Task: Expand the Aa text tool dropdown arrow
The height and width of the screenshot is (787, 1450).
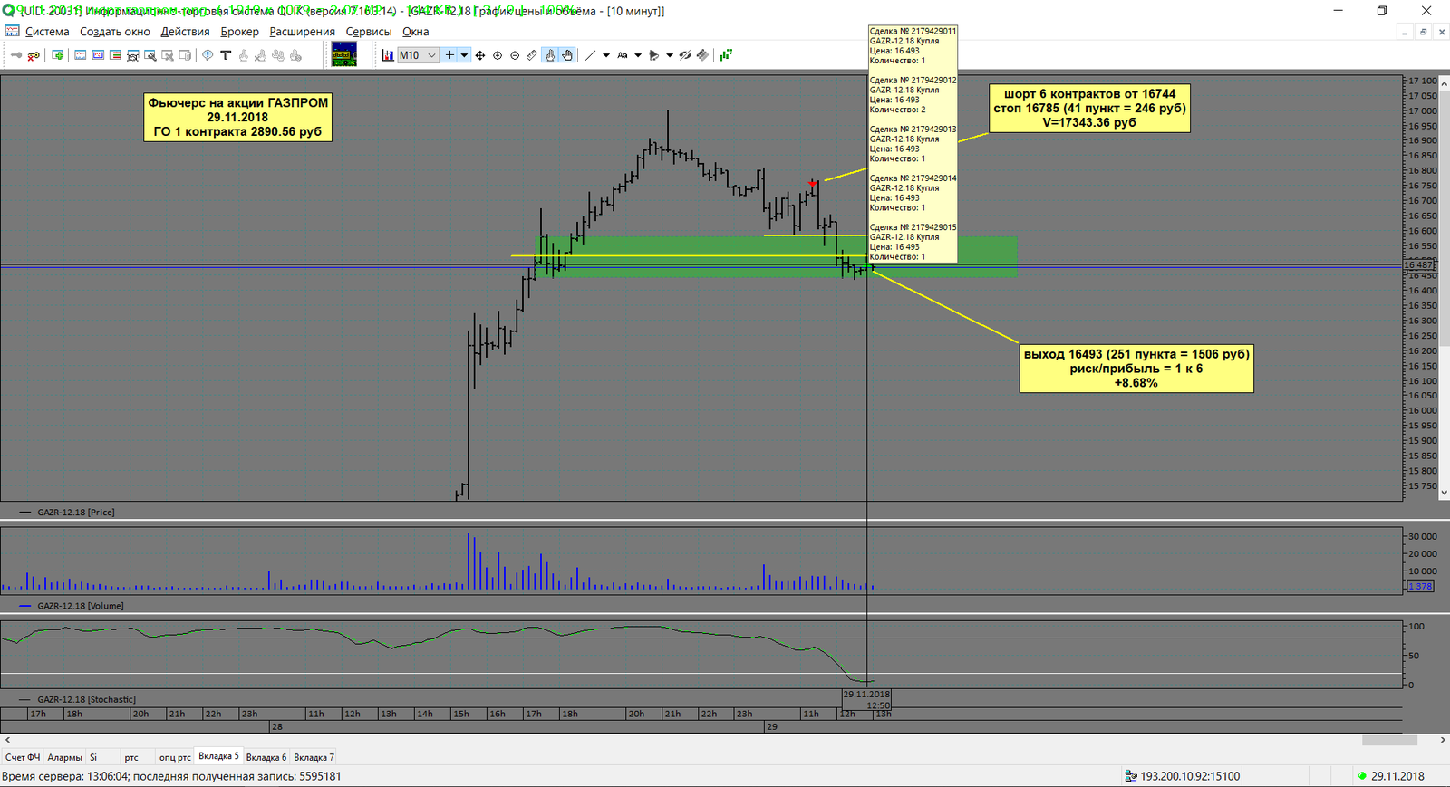Action: coord(638,55)
